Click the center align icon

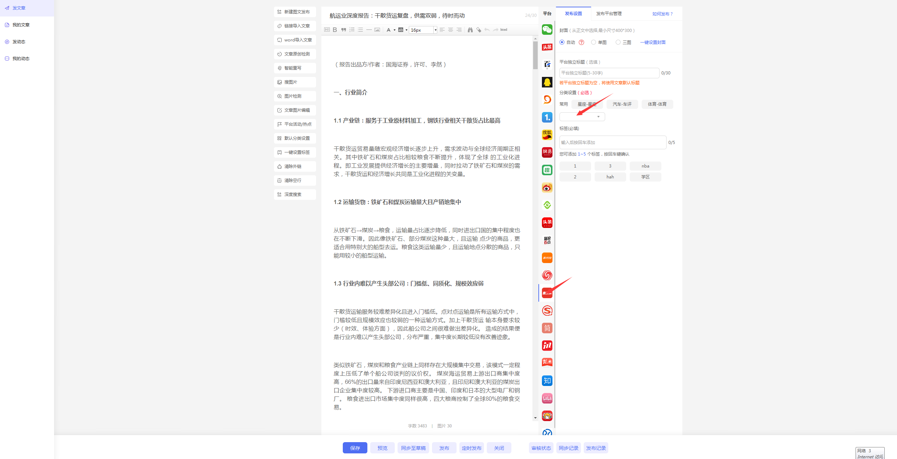tap(450, 30)
